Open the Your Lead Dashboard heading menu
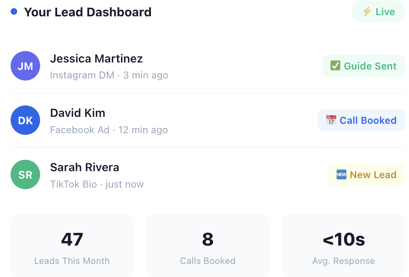 point(88,12)
